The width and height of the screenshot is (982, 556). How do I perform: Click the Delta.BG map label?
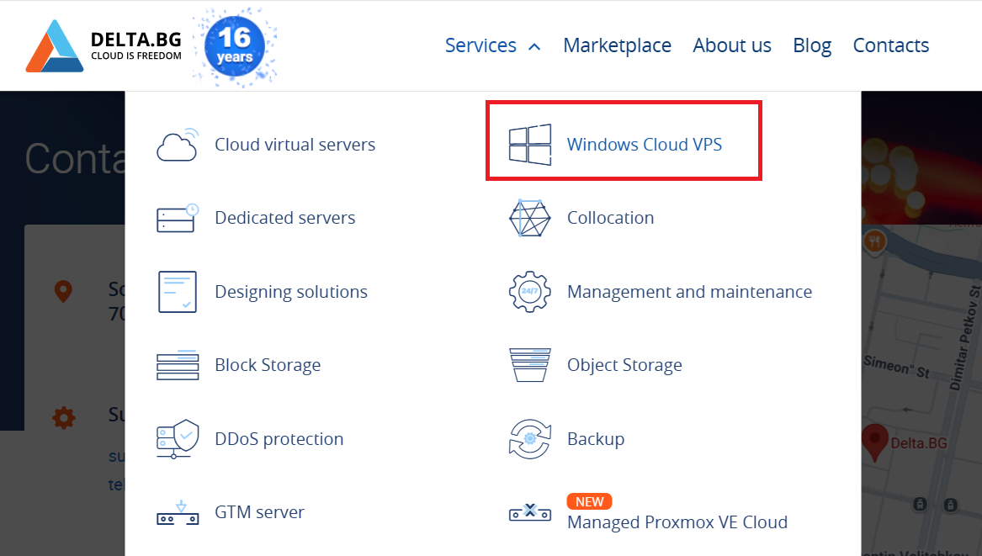pyautogui.click(x=919, y=443)
